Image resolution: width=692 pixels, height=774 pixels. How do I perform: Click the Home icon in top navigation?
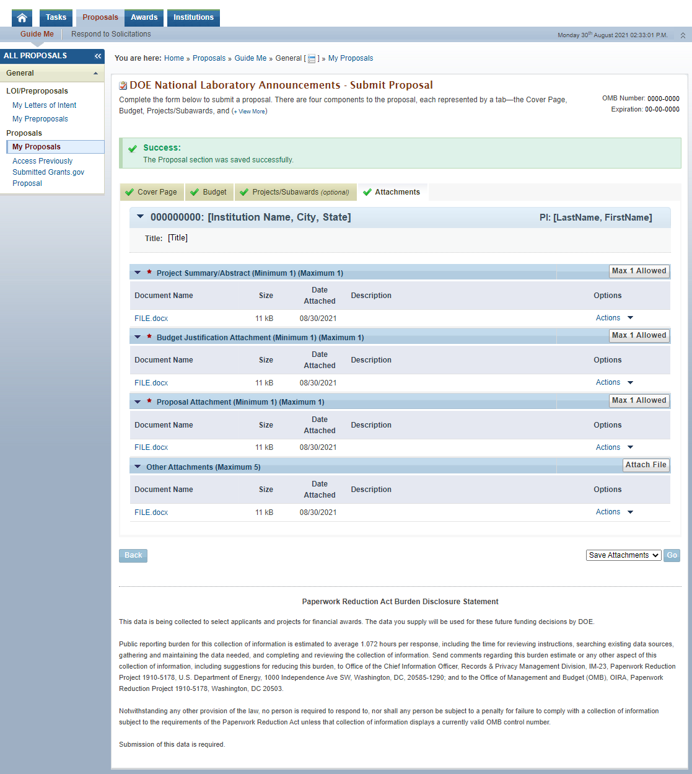[x=22, y=18]
